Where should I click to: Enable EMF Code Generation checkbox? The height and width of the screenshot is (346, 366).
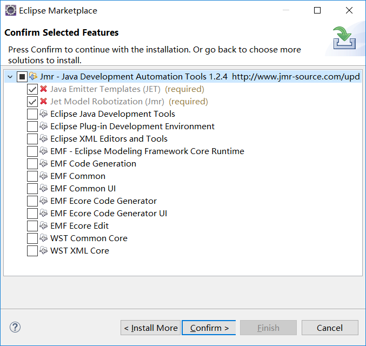(x=32, y=164)
